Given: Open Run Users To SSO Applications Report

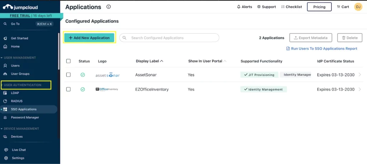Looking at the screenshot, I should (324, 49).
